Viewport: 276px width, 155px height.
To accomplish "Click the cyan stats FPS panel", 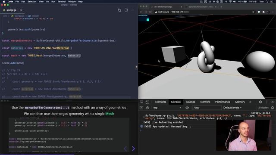I will pos(144,19).
